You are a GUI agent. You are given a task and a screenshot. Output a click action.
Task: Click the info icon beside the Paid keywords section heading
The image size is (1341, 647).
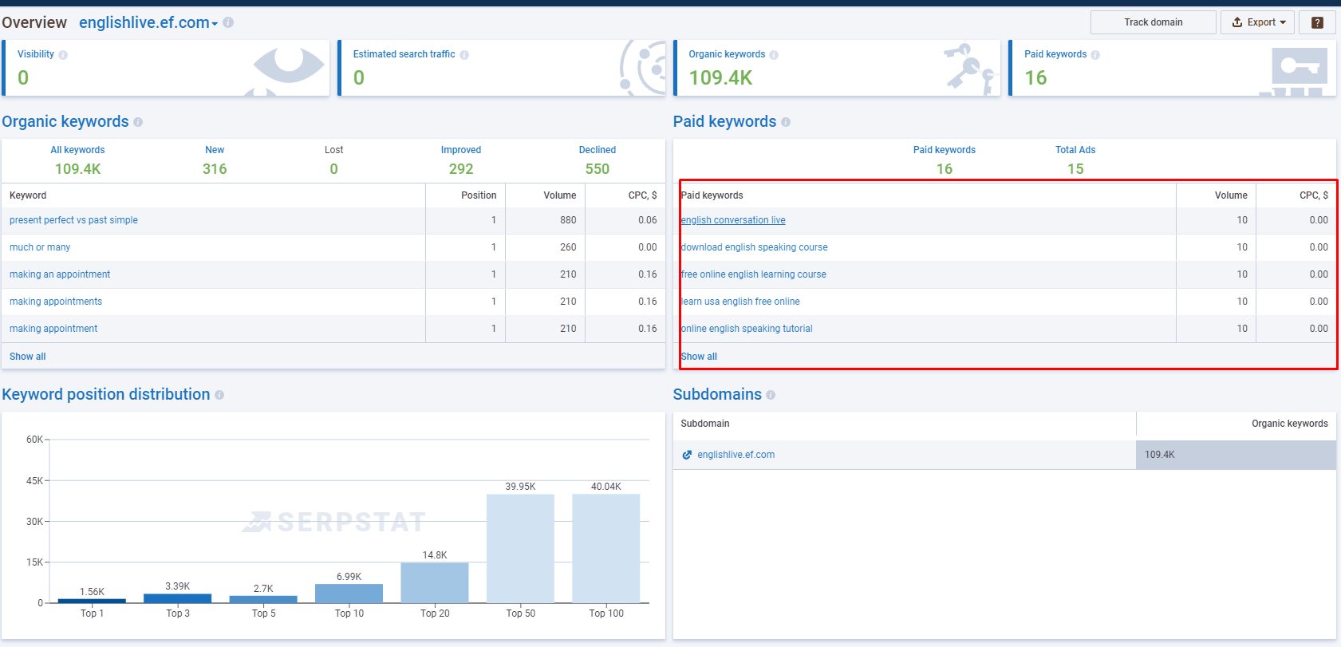tap(786, 122)
